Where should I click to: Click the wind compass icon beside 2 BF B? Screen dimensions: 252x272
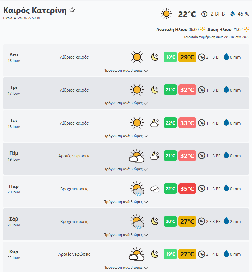[205, 14]
